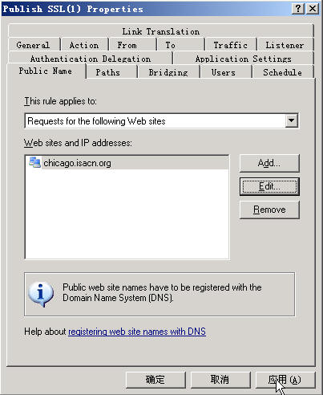Open the Traffic tab
Viewport: 323px width, 395px height.
[230, 45]
